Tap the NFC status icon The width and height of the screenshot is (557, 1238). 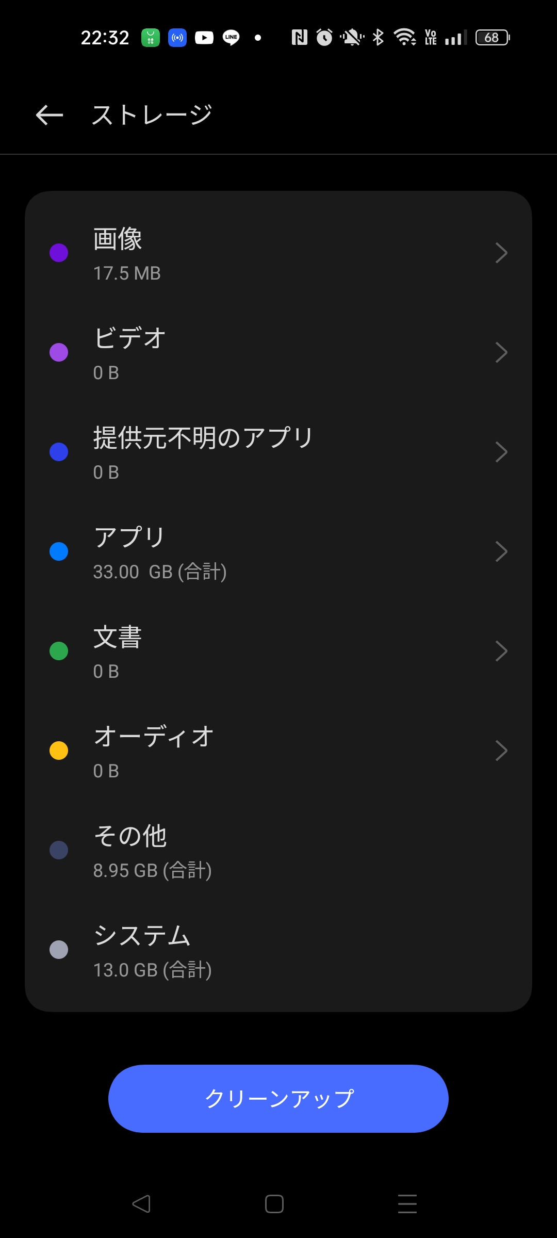pos(299,38)
